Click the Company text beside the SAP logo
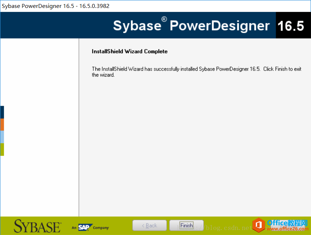Image resolution: width=311 pixels, height=235 pixels. (101, 227)
